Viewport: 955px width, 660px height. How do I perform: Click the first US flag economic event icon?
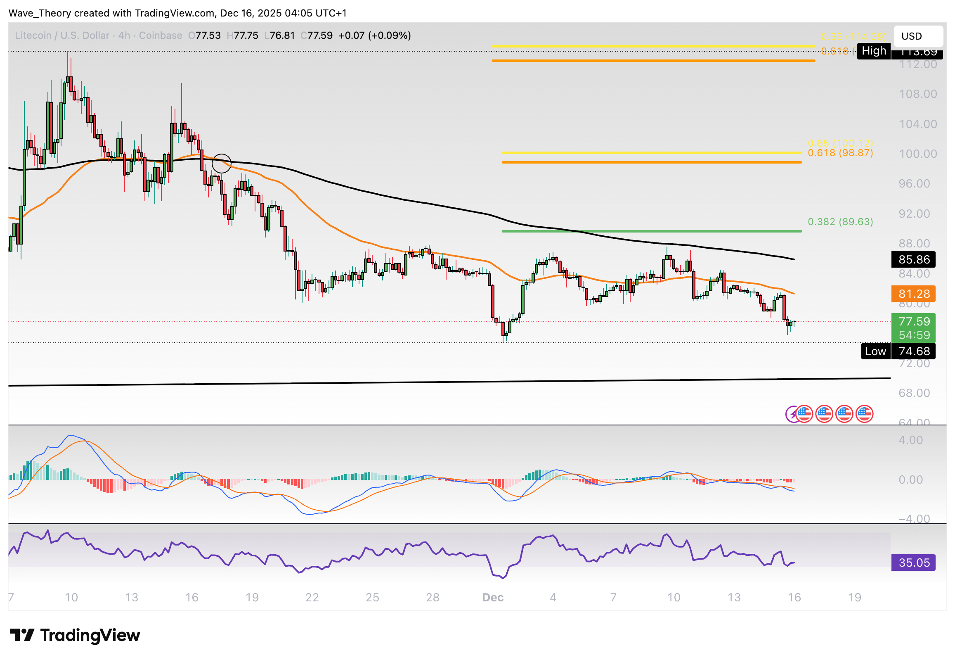coord(804,414)
